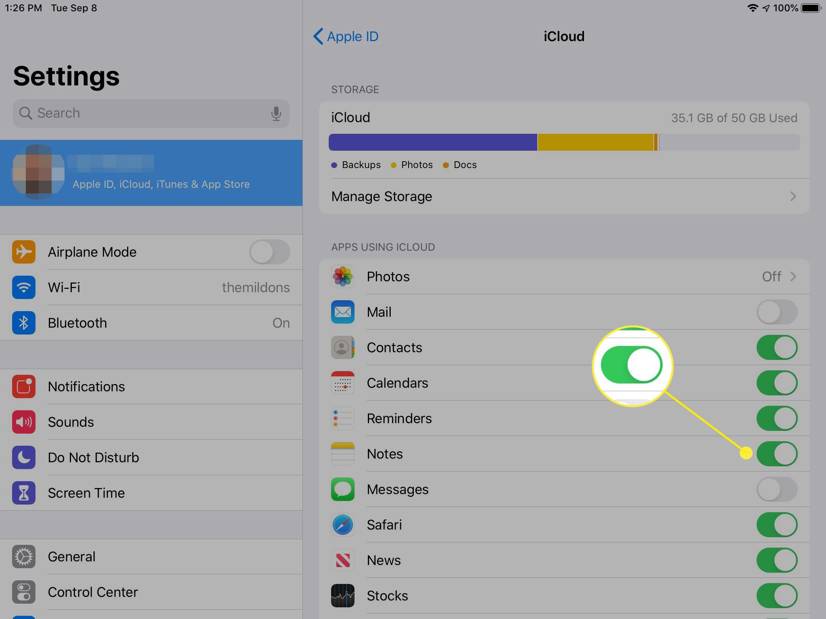Tap the Stocks app icon
The width and height of the screenshot is (826, 619).
coord(343,596)
